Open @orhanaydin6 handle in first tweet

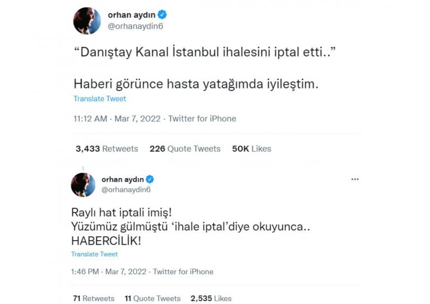[x=135, y=26]
